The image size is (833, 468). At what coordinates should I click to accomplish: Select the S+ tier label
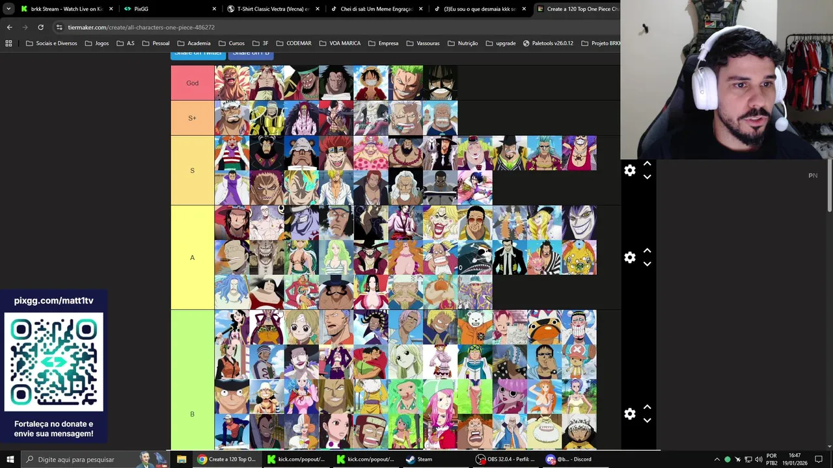[193, 118]
